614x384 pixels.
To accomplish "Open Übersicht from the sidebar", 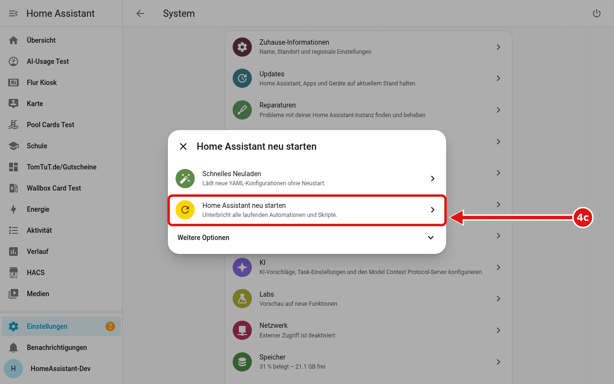I will [x=61, y=40].
